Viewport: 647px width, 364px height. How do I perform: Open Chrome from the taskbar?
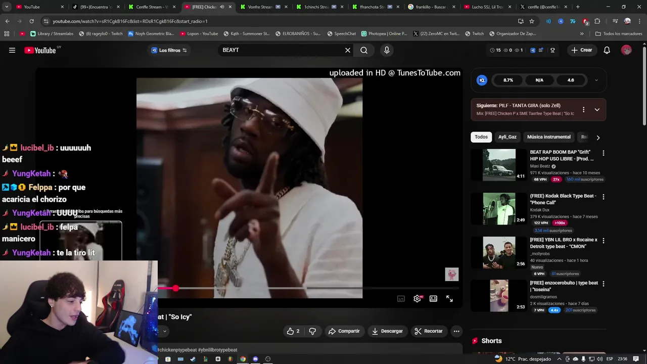(243, 359)
